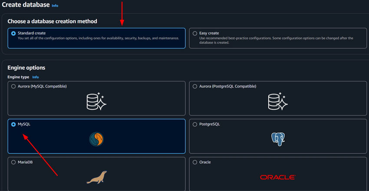Open the Info link beside Engine type
Image resolution: width=369 pixels, height=191 pixels.
pos(36,77)
